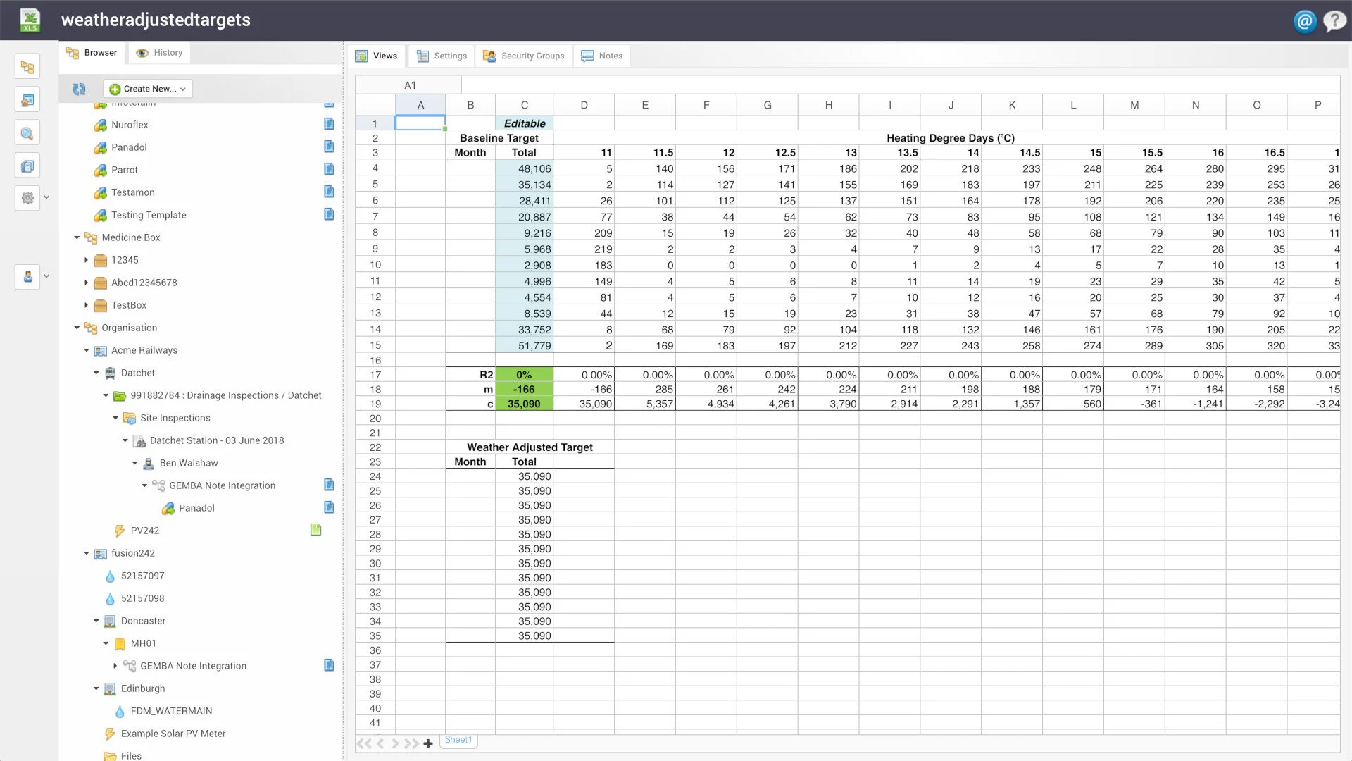This screenshot has width=1352, height=761.
Task: Add a new sheet with plus icon
Action: 428,743
